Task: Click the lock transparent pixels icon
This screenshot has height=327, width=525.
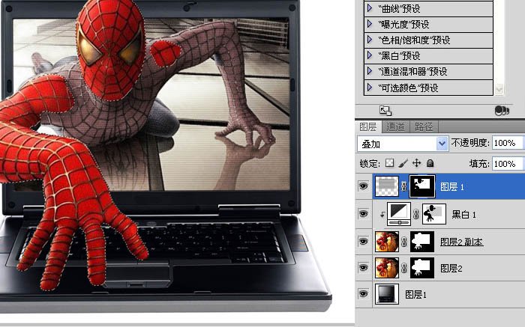Action: point(389,163)
